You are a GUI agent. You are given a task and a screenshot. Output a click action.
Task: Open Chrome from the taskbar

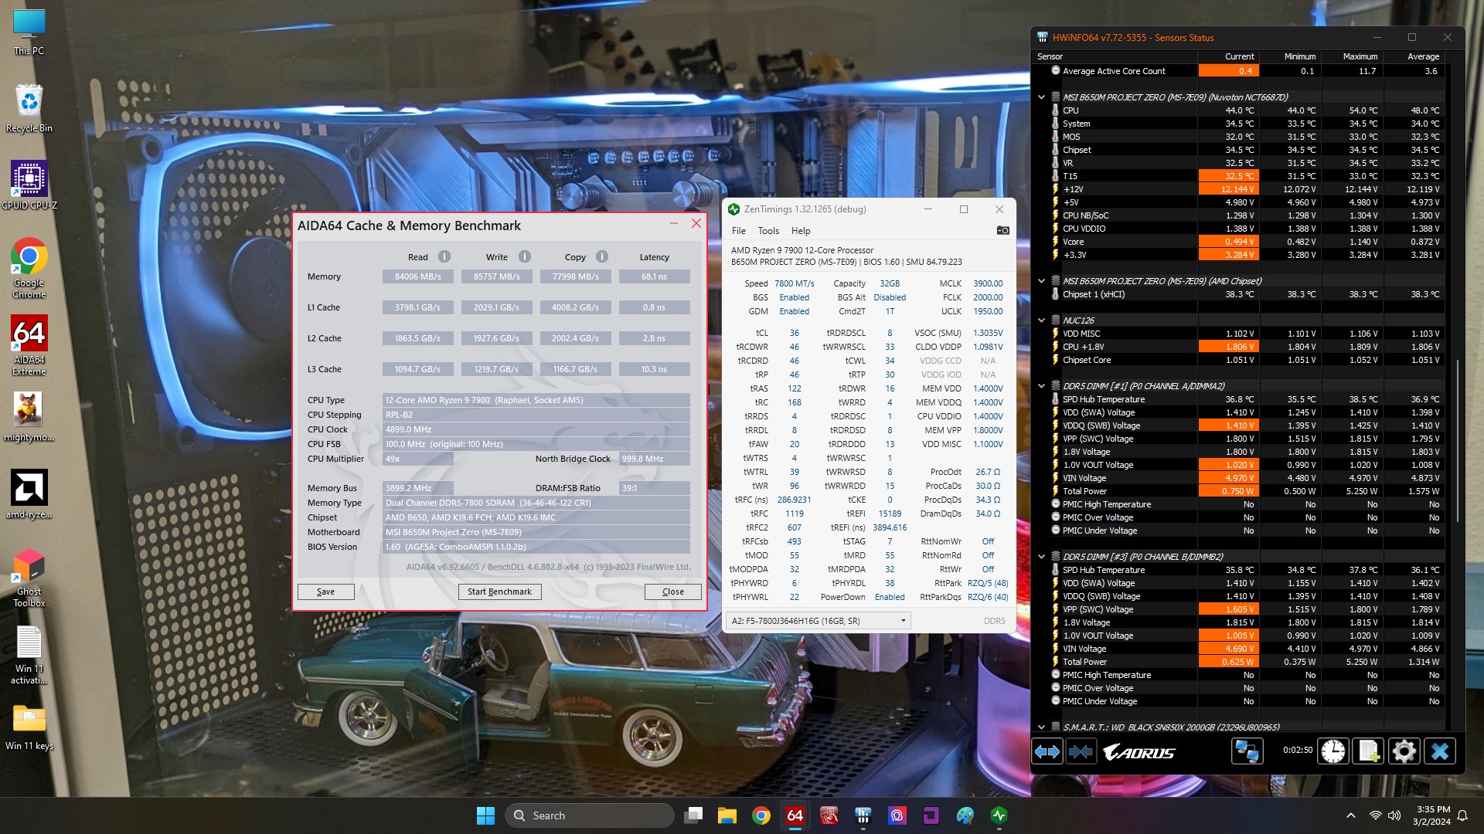click(x=761, y=815)
